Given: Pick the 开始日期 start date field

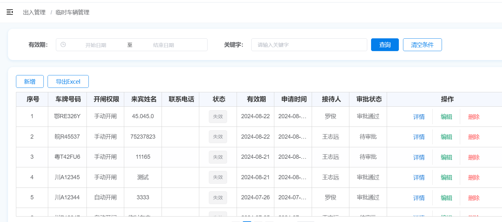Looking at the screenshot, I should click(x=96, y=45).
